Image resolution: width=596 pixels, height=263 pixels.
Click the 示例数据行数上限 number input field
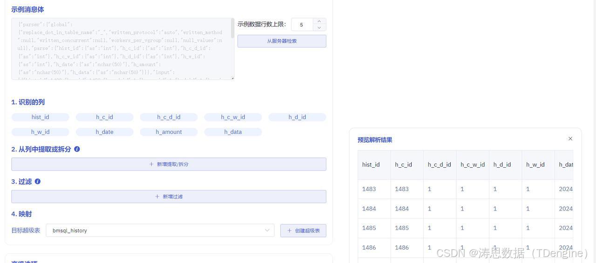click(x=302, y=25)
